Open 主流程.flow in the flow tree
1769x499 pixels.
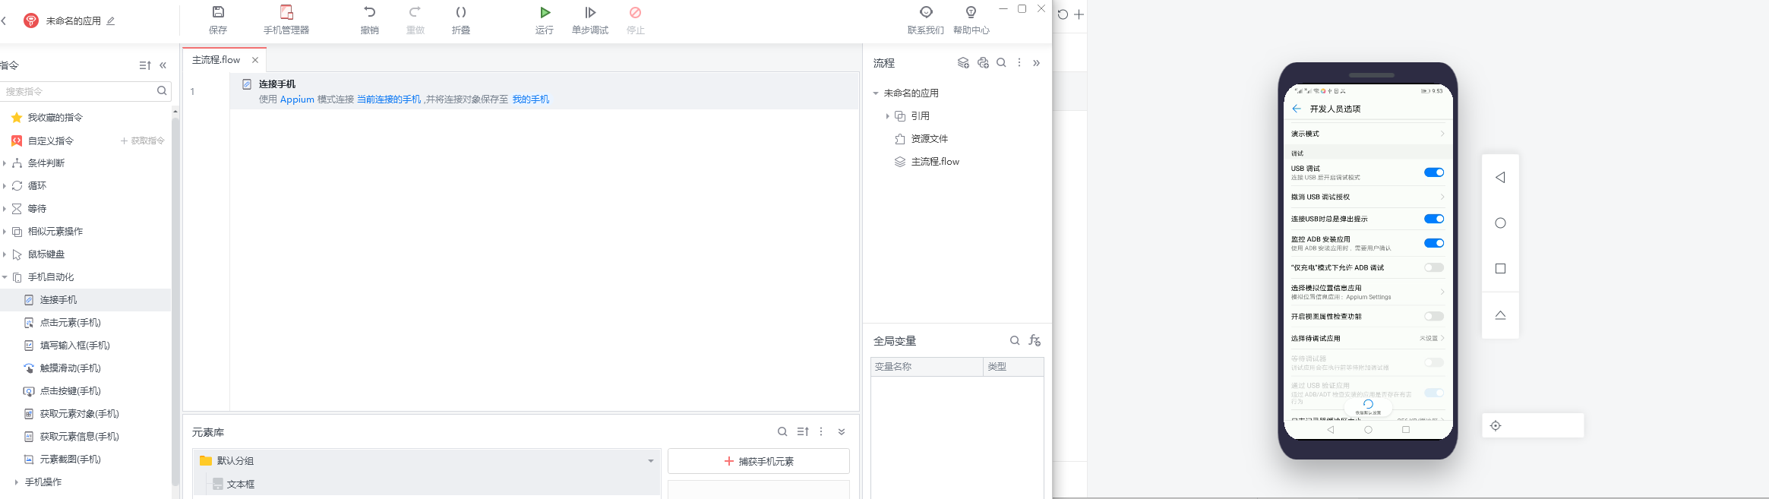pyautogui.click(x=935, y=162)
